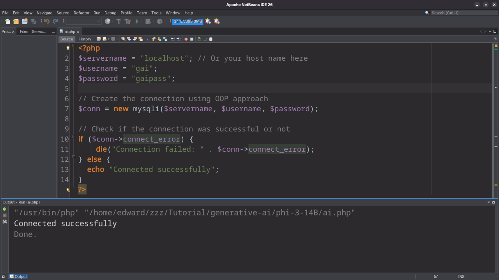Click Previous Bookmark icon
499x280 pixels.
click(x=154, y=39)
